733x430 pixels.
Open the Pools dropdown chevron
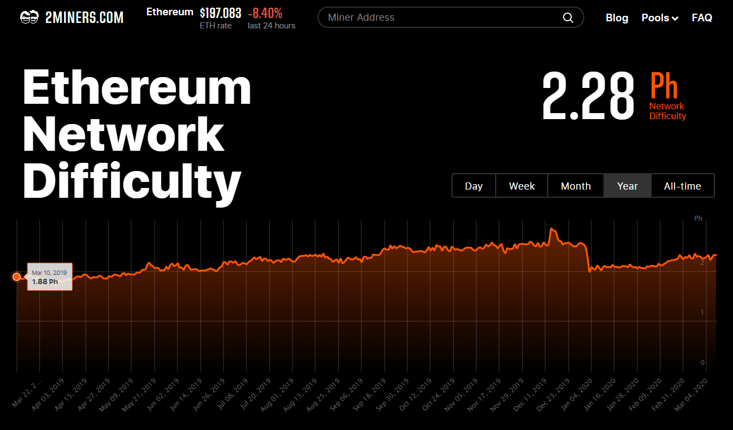676,18
